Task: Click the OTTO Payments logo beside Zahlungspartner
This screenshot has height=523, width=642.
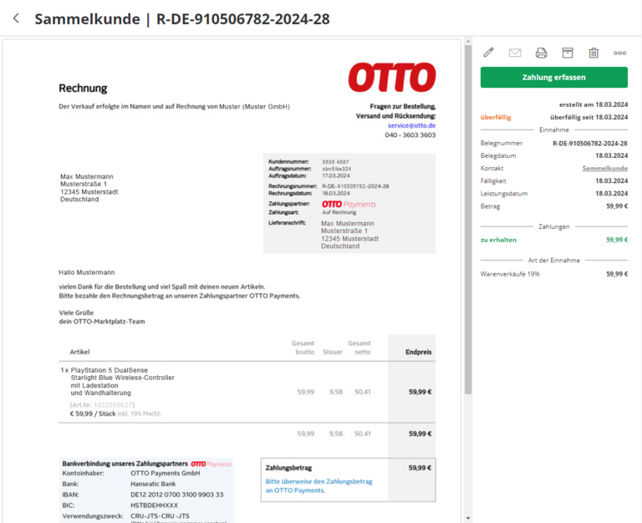Action: pos(349,204)
